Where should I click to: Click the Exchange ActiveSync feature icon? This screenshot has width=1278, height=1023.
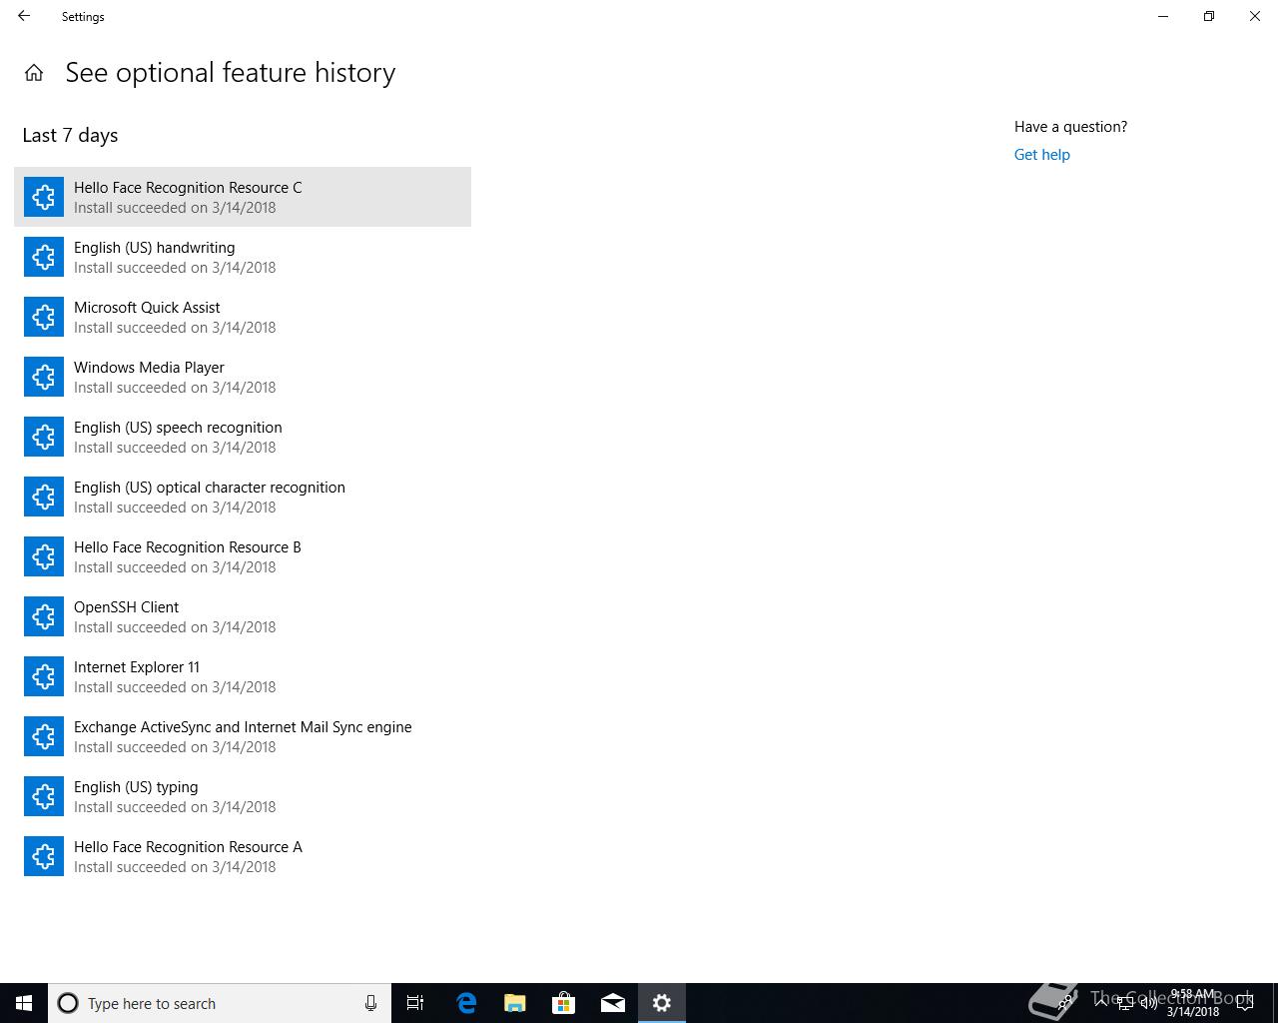click(44, 736)
